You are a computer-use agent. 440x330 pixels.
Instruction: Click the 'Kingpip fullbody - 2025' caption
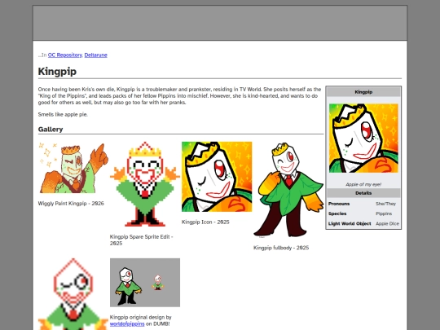281,248
